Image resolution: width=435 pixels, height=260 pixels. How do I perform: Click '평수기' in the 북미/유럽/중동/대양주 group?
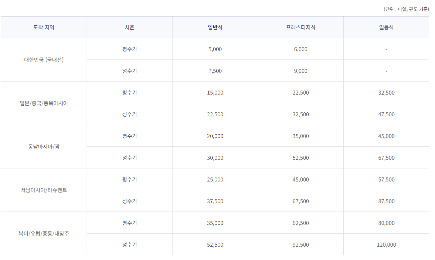pyautogui.click(x=129, y=223)
